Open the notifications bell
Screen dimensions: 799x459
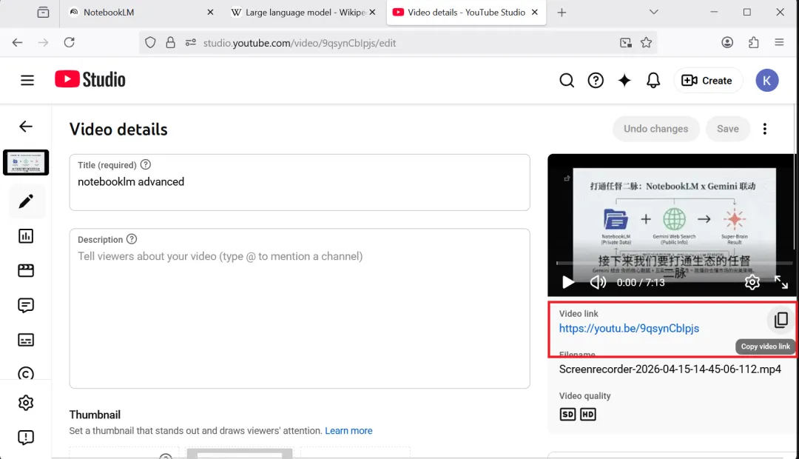point(653,80)
